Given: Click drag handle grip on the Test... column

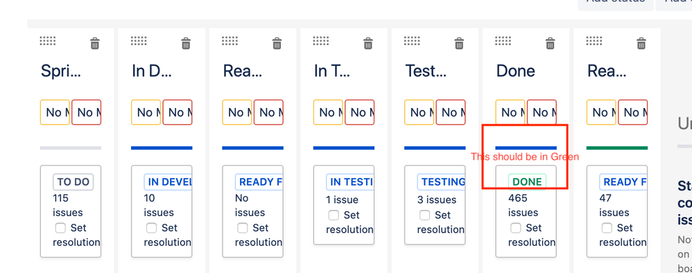Looking at the screenshot, I should coord(412,41).
